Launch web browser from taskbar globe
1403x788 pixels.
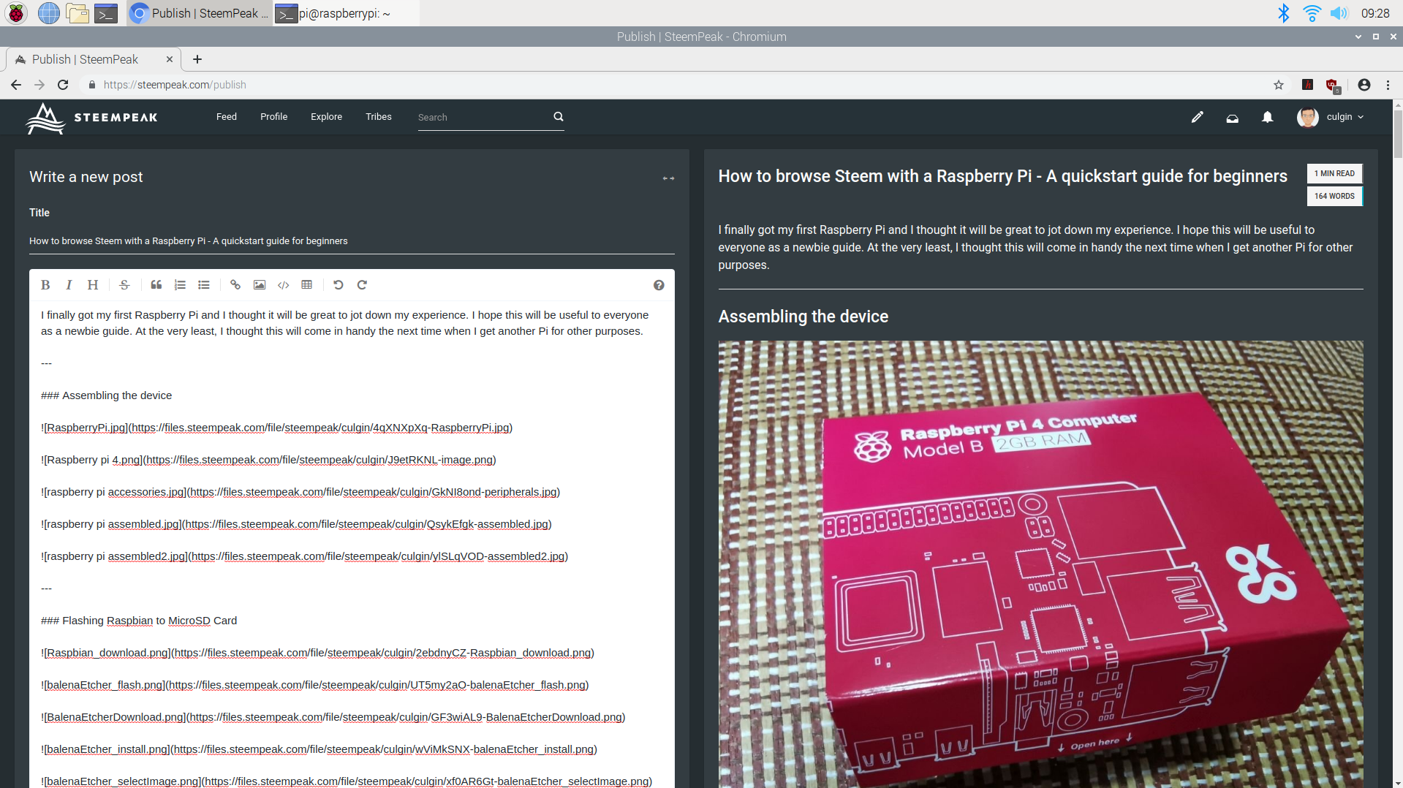pos(48,13)
